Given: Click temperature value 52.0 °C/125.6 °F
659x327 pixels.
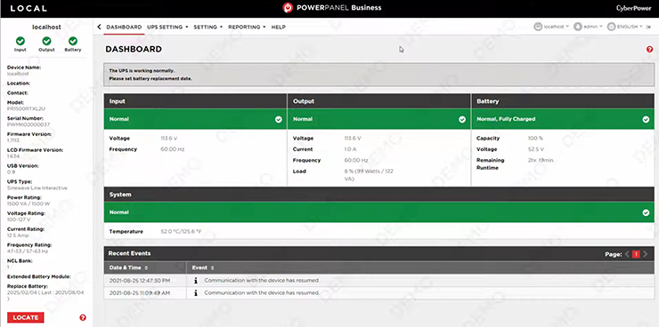Looking at the screenshot, I should pyautogui.click(x=181, y=231).
